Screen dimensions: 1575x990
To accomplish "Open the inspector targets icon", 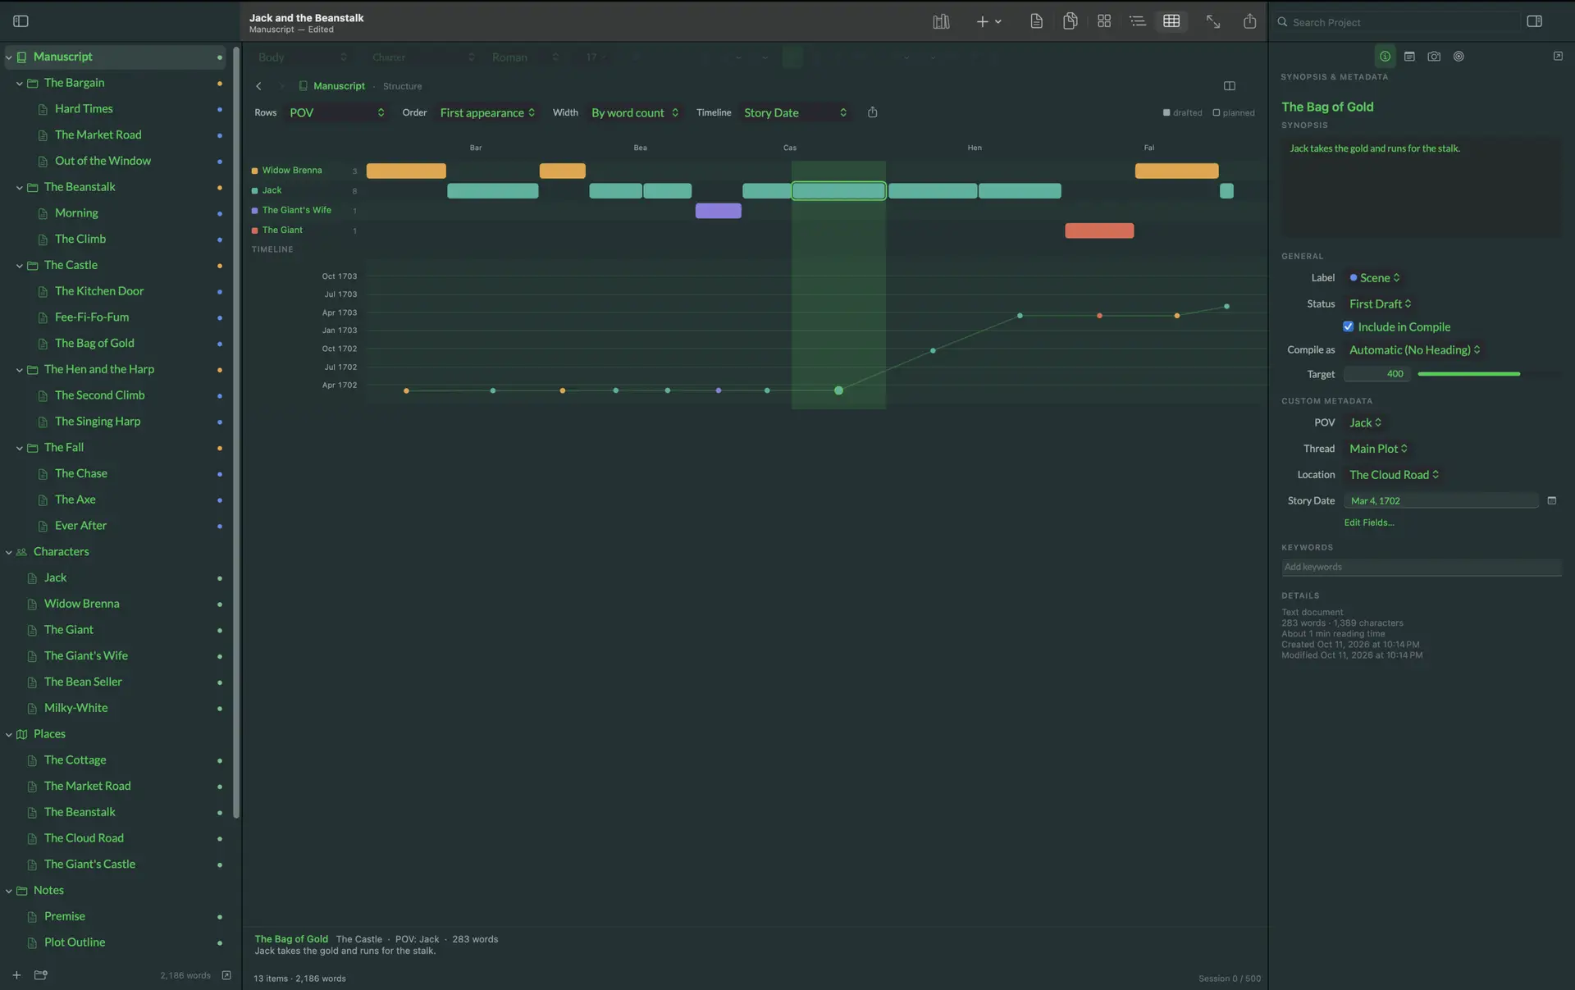I will 1459,57.
